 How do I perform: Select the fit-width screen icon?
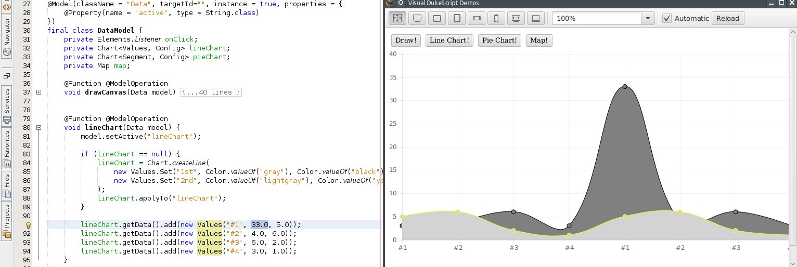click(x=516, y=18)
